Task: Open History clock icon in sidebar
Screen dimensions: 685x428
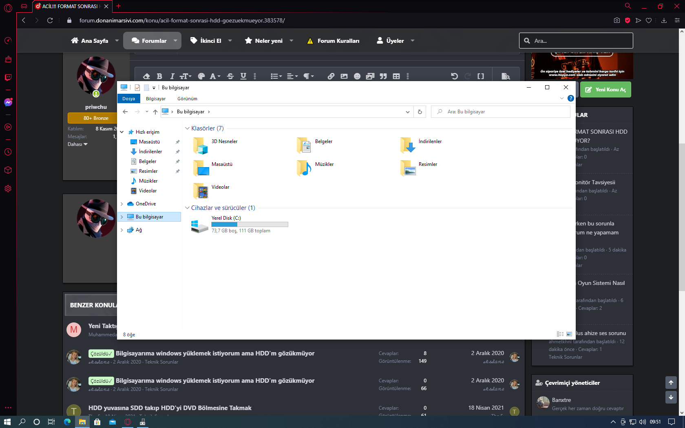Action: 8,152
